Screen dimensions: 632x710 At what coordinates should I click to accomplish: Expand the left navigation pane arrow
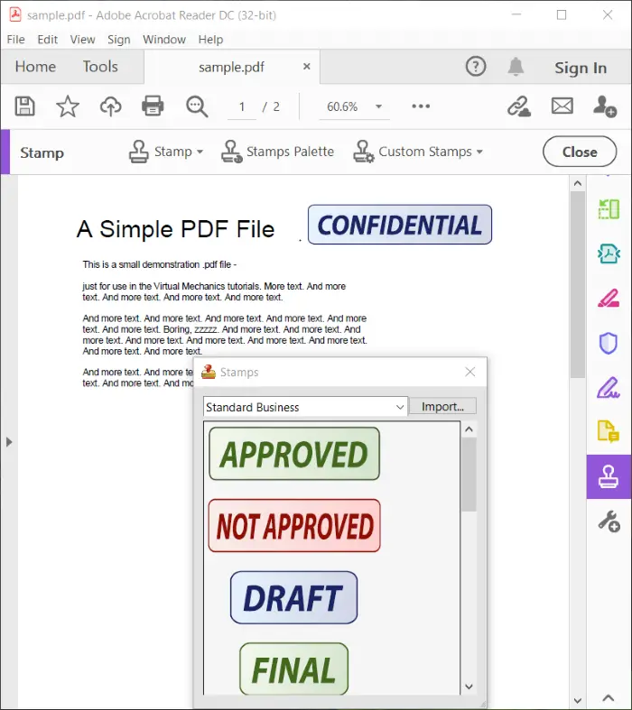9,442
